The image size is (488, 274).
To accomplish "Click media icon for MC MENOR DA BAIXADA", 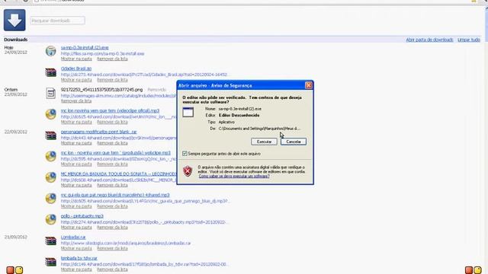I will click(x=51, y=177).
